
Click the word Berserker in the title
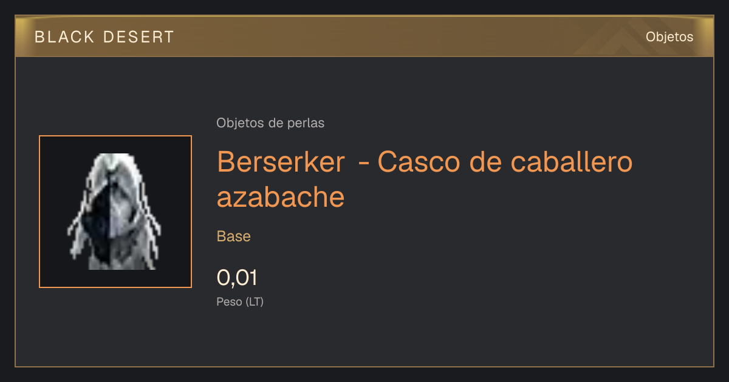pos(281,162)
